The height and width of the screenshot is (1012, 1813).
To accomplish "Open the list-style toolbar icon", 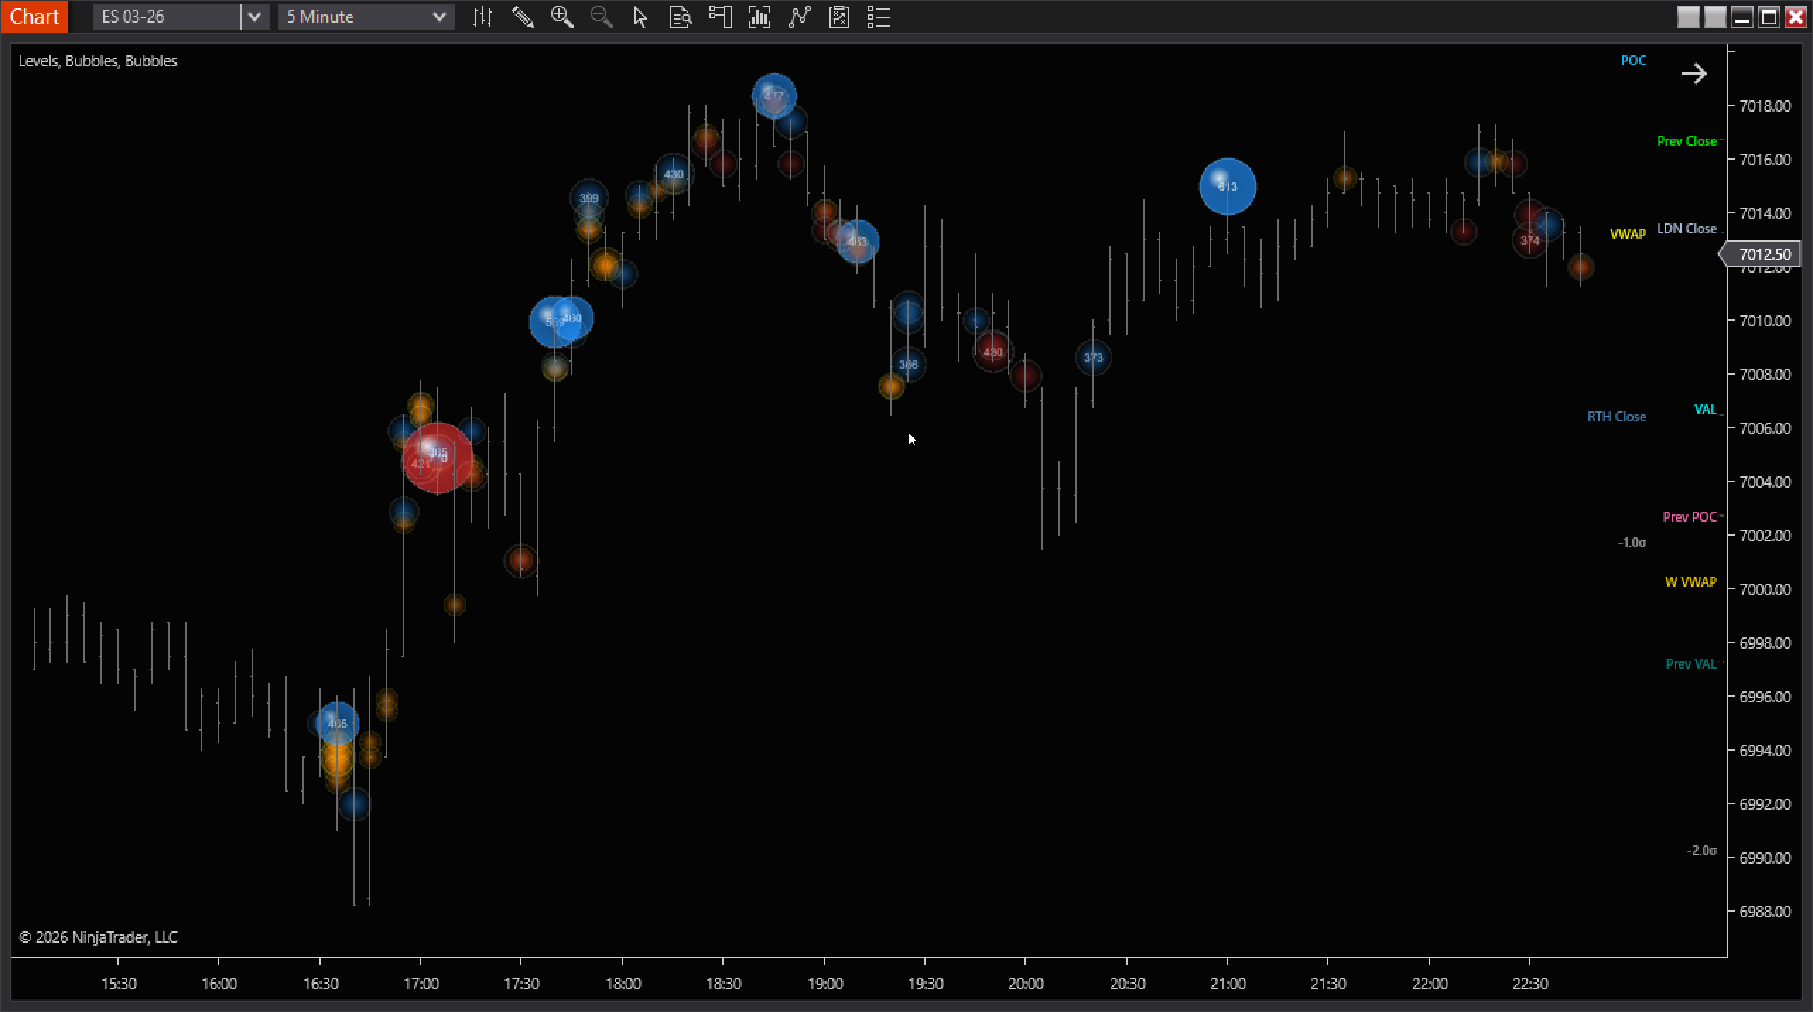I will 878,17.
